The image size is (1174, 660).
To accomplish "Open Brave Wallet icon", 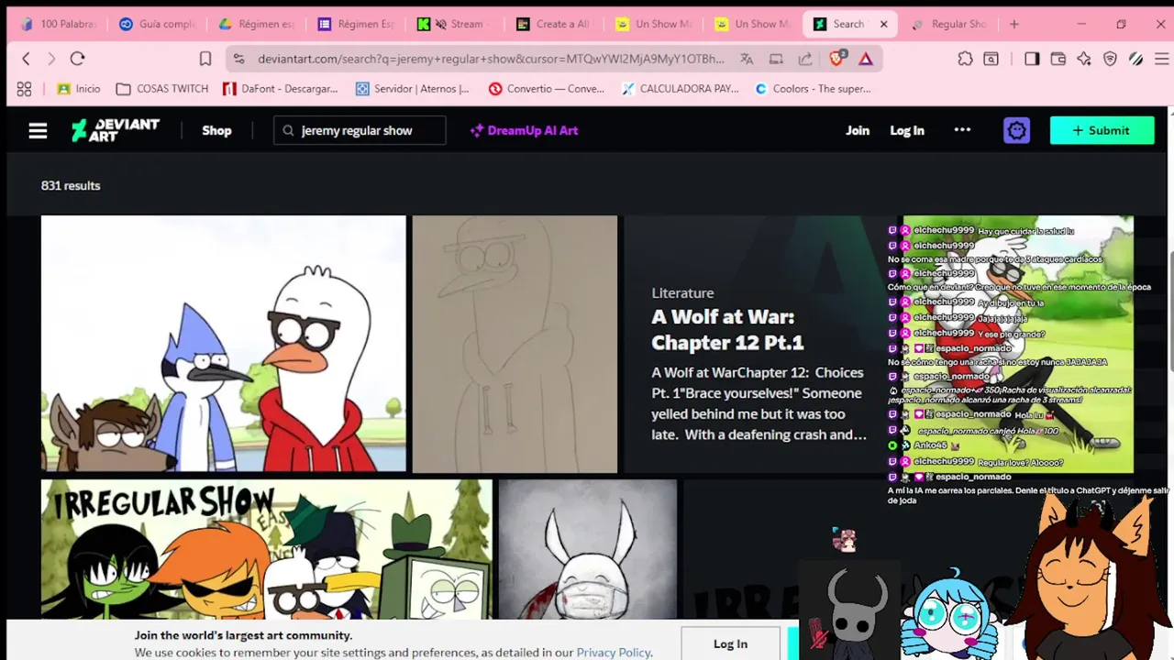I will tap(1058, 59).
